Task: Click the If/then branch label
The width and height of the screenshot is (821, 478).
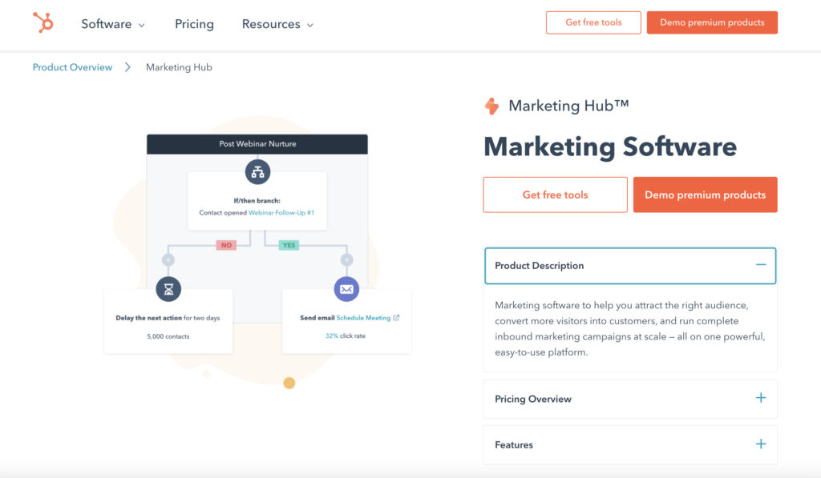Action: pos(257,200)
